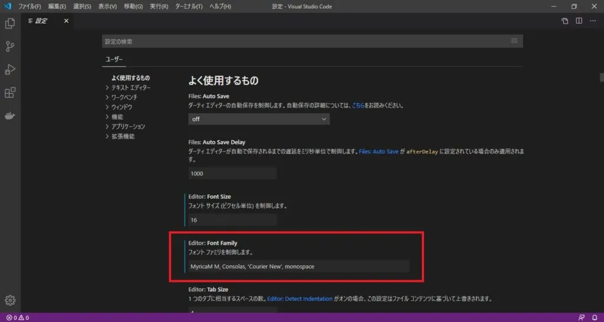Open the 移動(G) menu

[133, 6]
